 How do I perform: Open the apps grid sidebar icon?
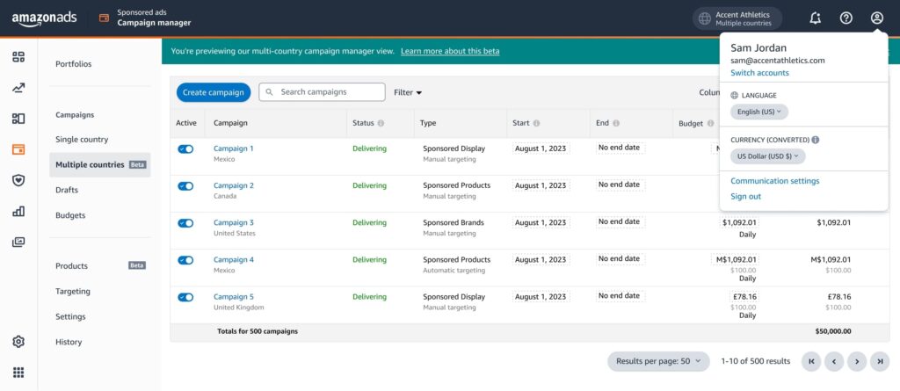18,373
